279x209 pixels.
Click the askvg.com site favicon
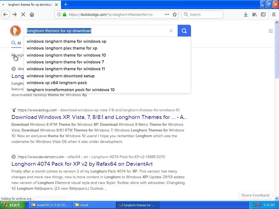(x=14, y=110)
